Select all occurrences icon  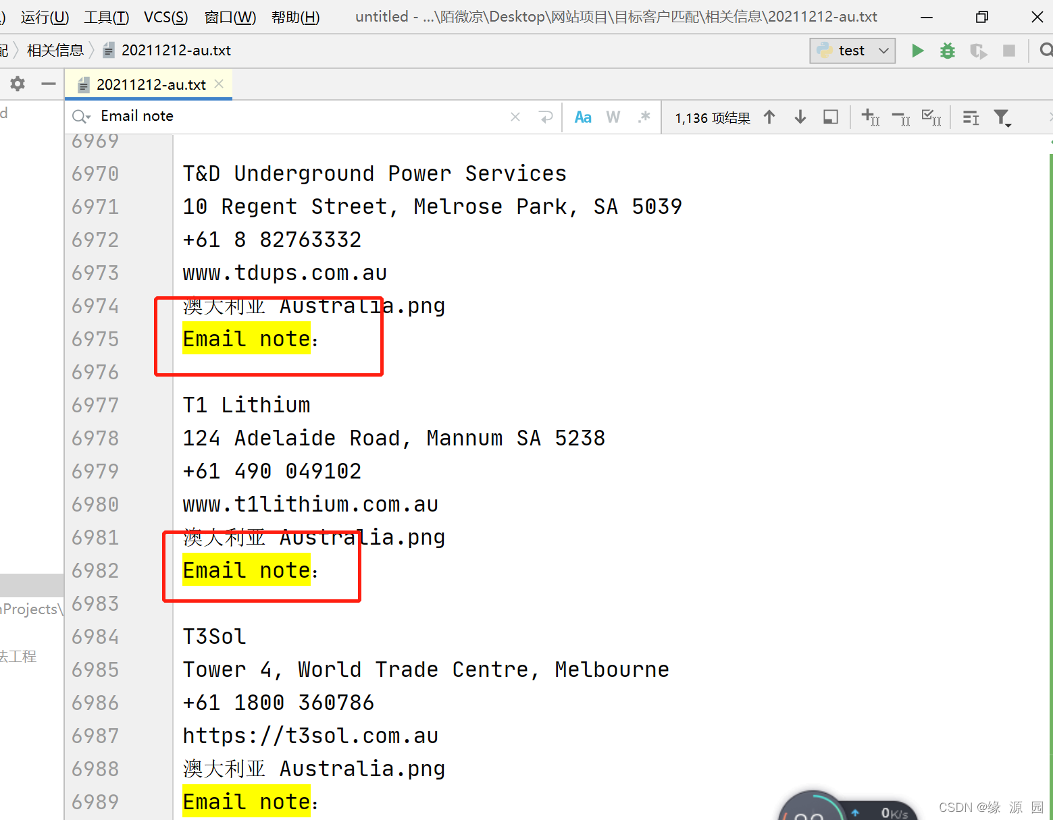tap(931, 117)
